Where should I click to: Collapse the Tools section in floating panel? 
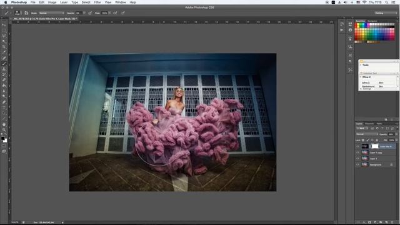(361, 65)
